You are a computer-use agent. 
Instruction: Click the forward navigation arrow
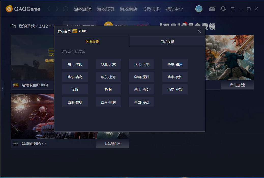(57, 9)
